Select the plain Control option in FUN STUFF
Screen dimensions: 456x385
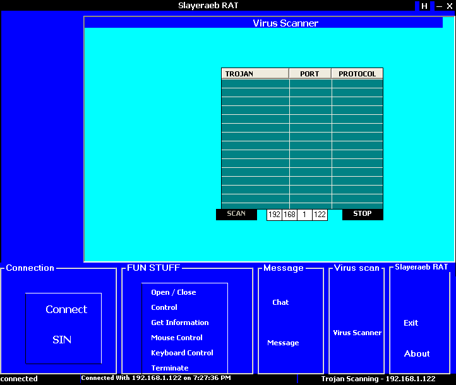(x=164, y=307)
